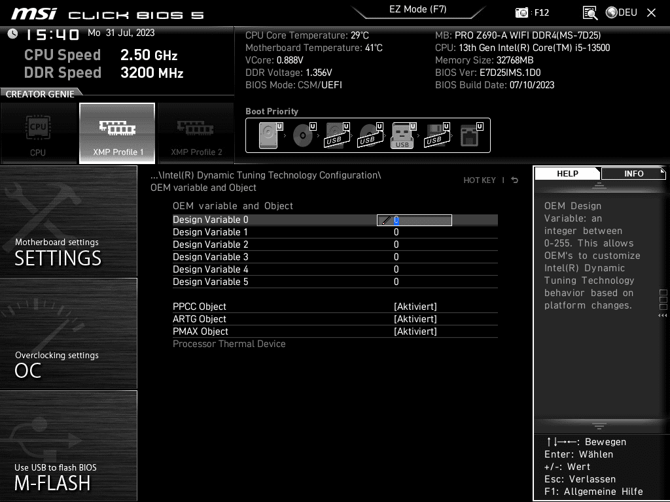Select the Design Variable 3 row
The image size is (670, 502).
point(335,257)
